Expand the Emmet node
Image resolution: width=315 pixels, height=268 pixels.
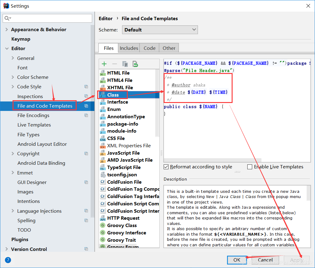13,173
